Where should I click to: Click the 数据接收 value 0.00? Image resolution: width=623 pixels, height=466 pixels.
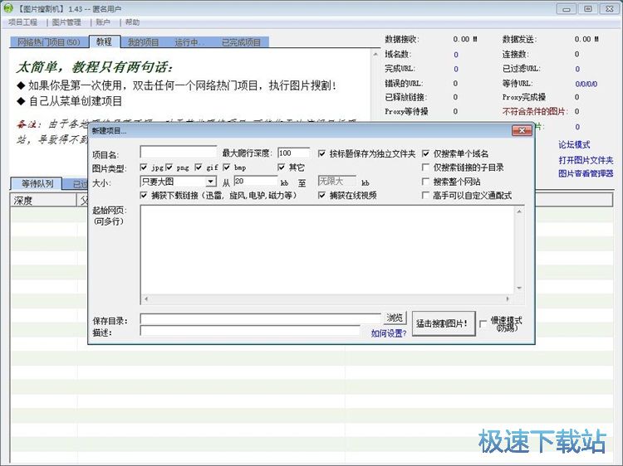(x=465, y=39)
